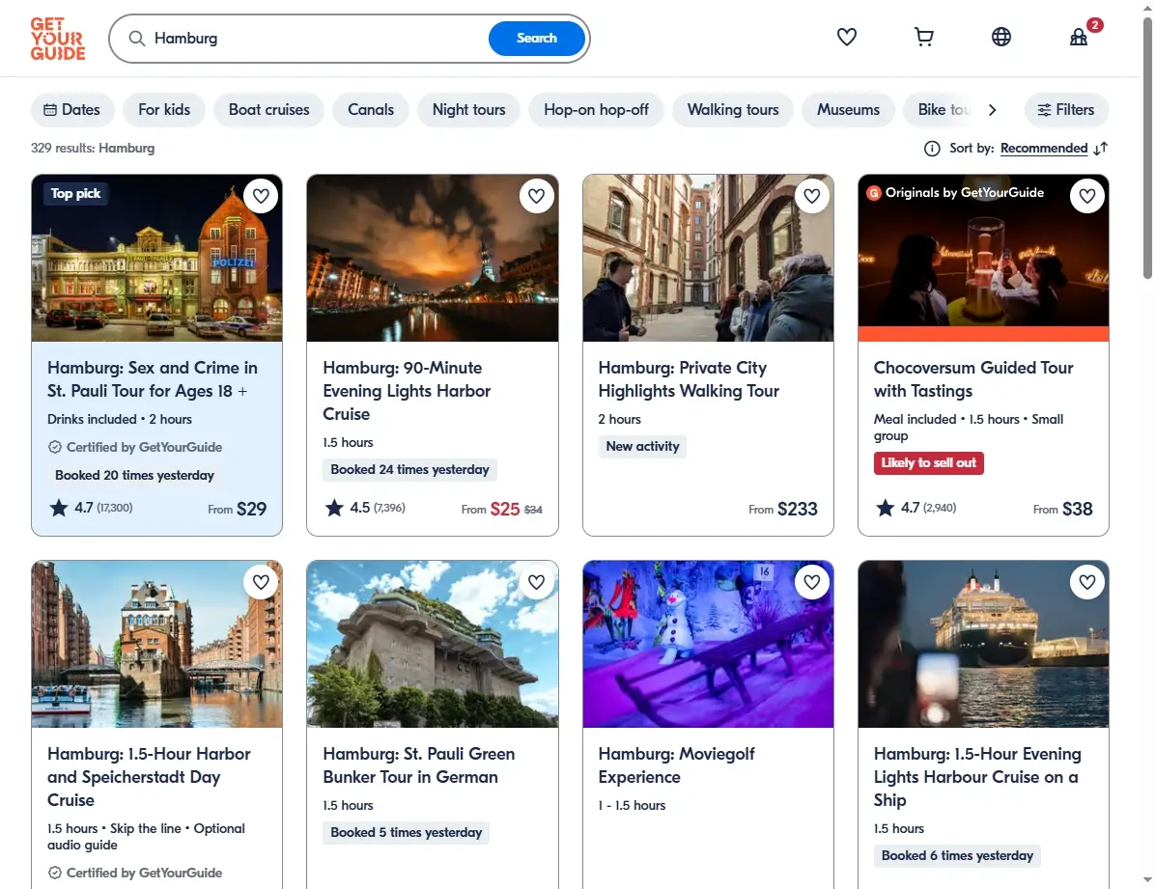Select the Canals filter chip
1155x889 pixels.
(x=371, y=110)
